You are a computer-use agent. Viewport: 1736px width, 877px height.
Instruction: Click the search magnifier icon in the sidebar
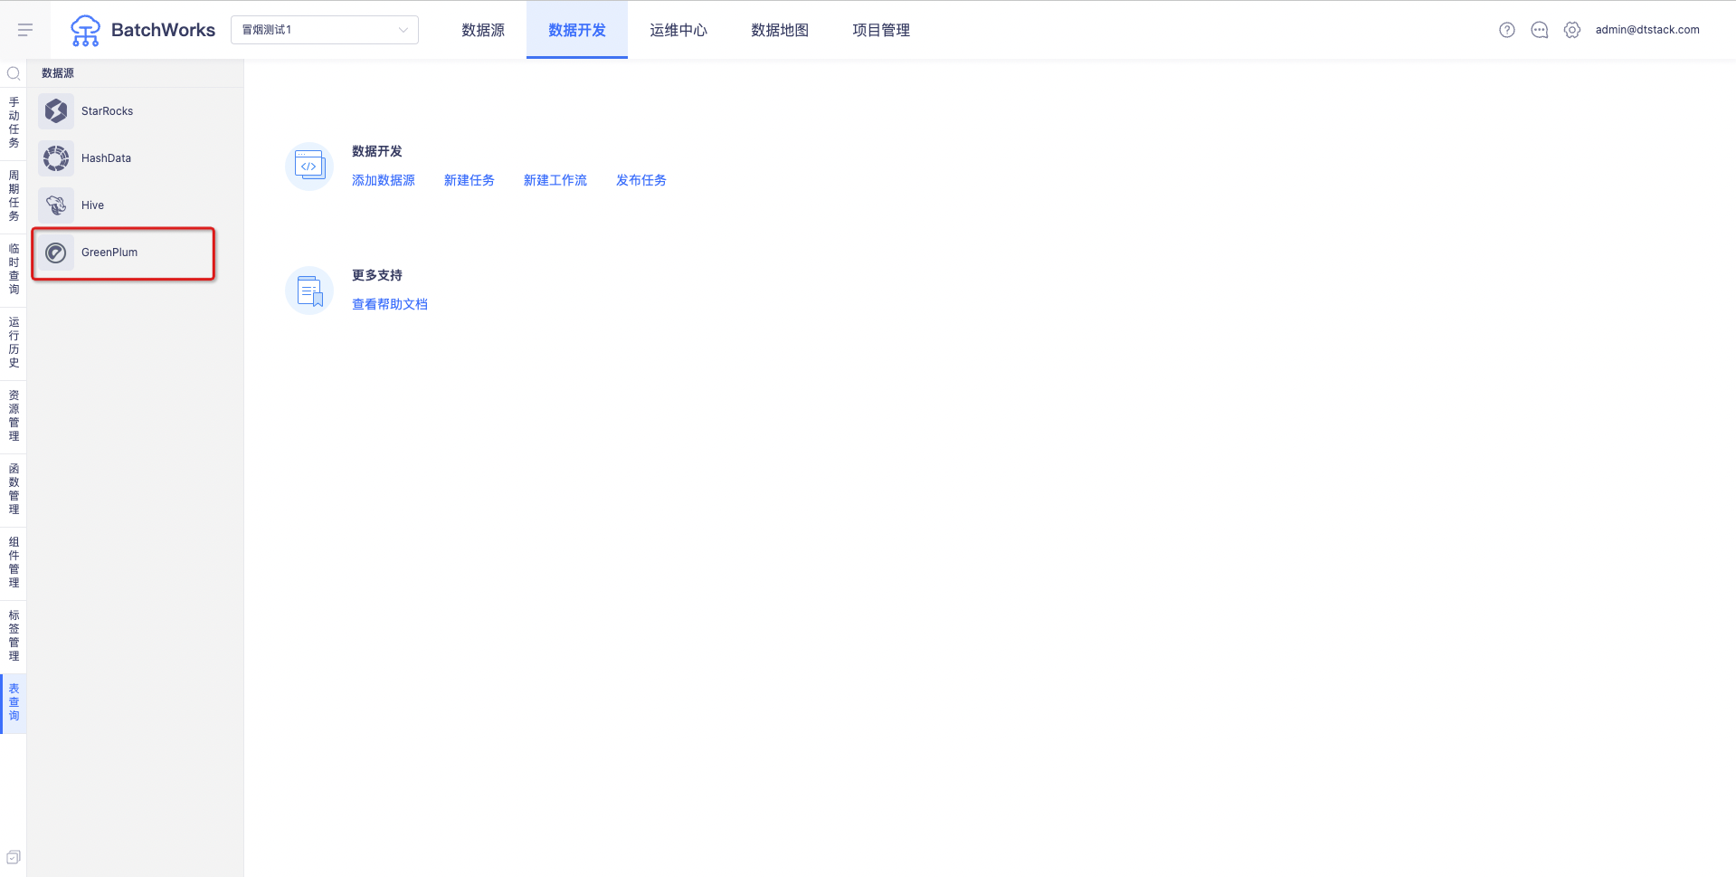coord(14,73)
